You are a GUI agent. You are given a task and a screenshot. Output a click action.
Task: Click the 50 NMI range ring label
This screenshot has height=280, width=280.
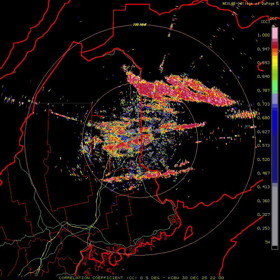[140, 82]
